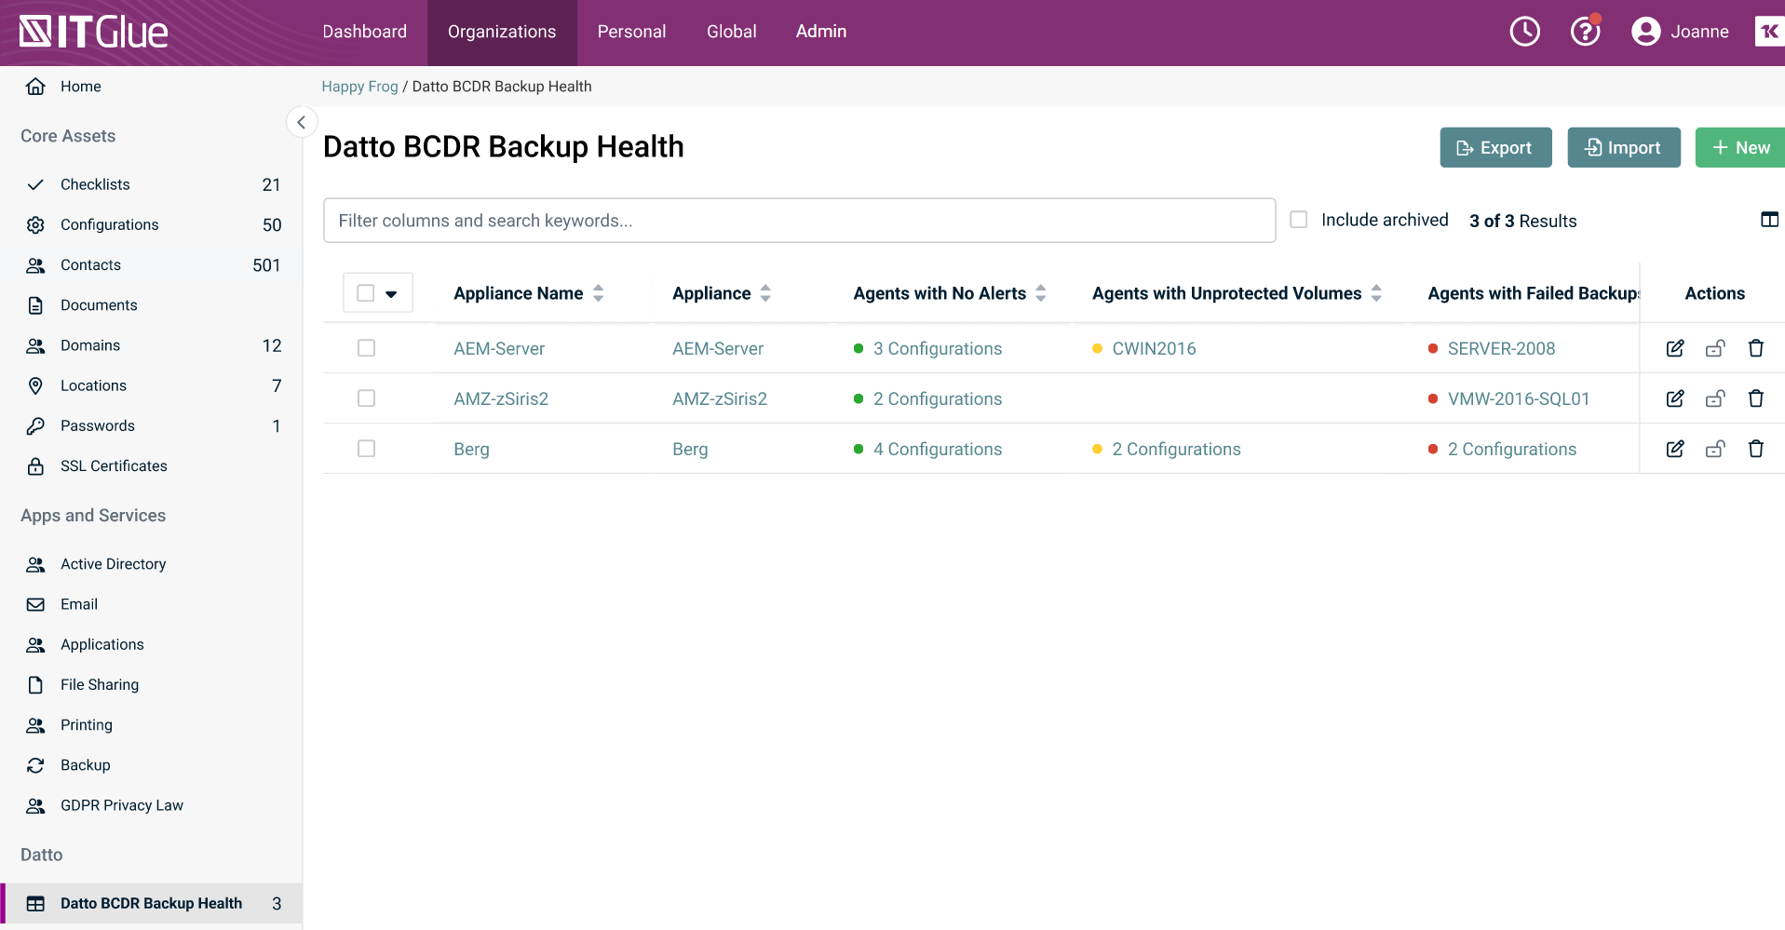Screen dimensions: 1785x930
Task: Open the column settings icon beside Results
Action: (x=1770, y=220)
